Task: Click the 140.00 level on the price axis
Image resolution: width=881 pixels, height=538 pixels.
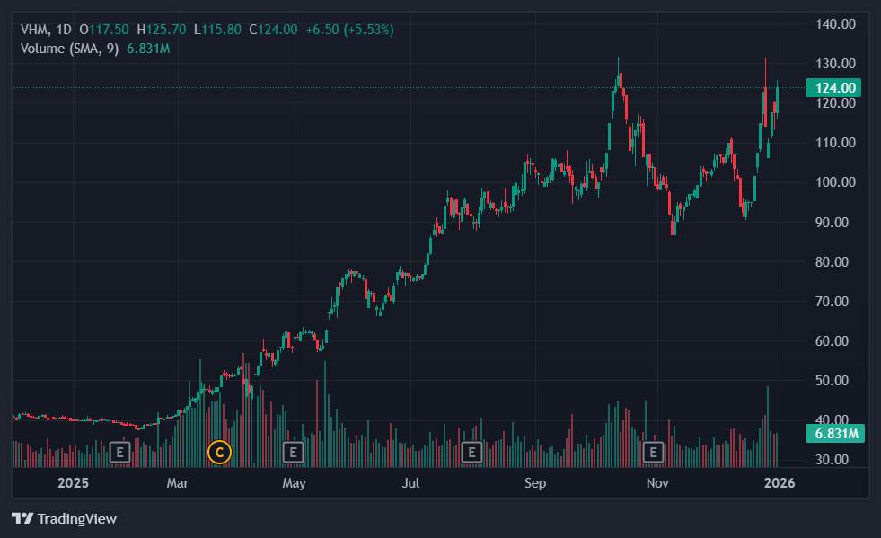Action: click(x=834, y=24)
